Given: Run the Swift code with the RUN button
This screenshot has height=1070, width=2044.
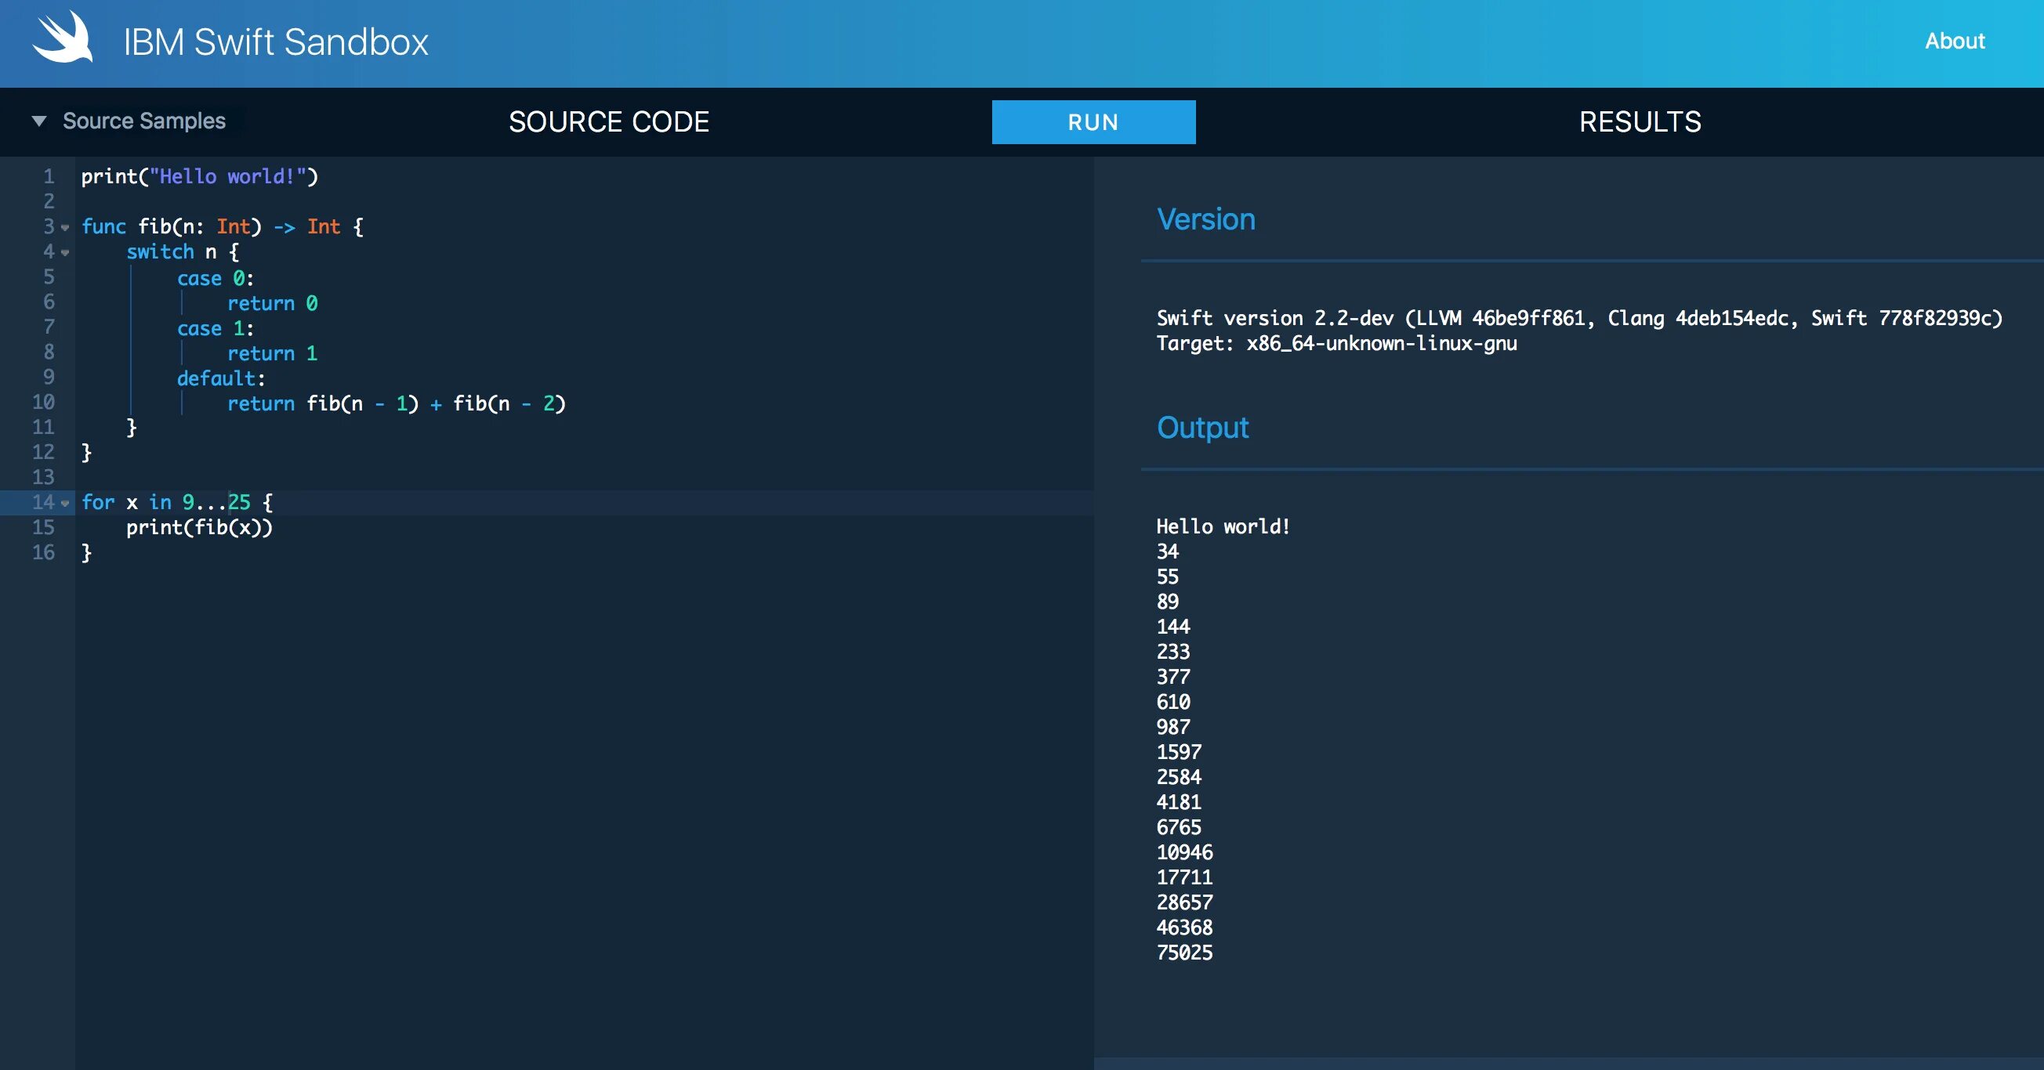Looking at the screenshot, I should click(1093, 121).
